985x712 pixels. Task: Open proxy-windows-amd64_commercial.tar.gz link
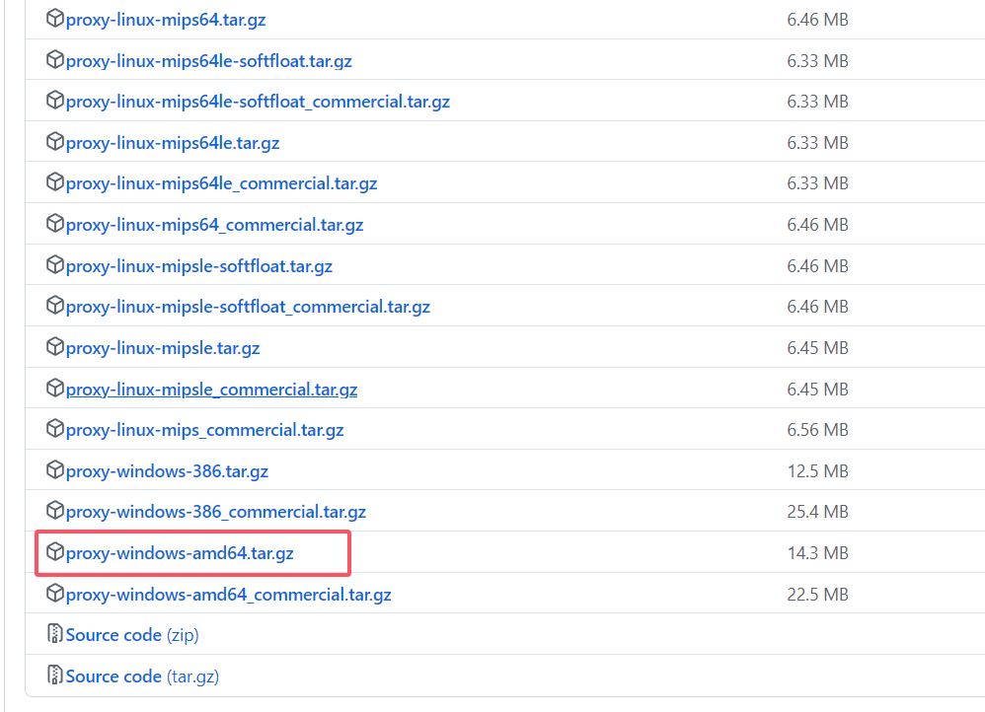(229, 595)
